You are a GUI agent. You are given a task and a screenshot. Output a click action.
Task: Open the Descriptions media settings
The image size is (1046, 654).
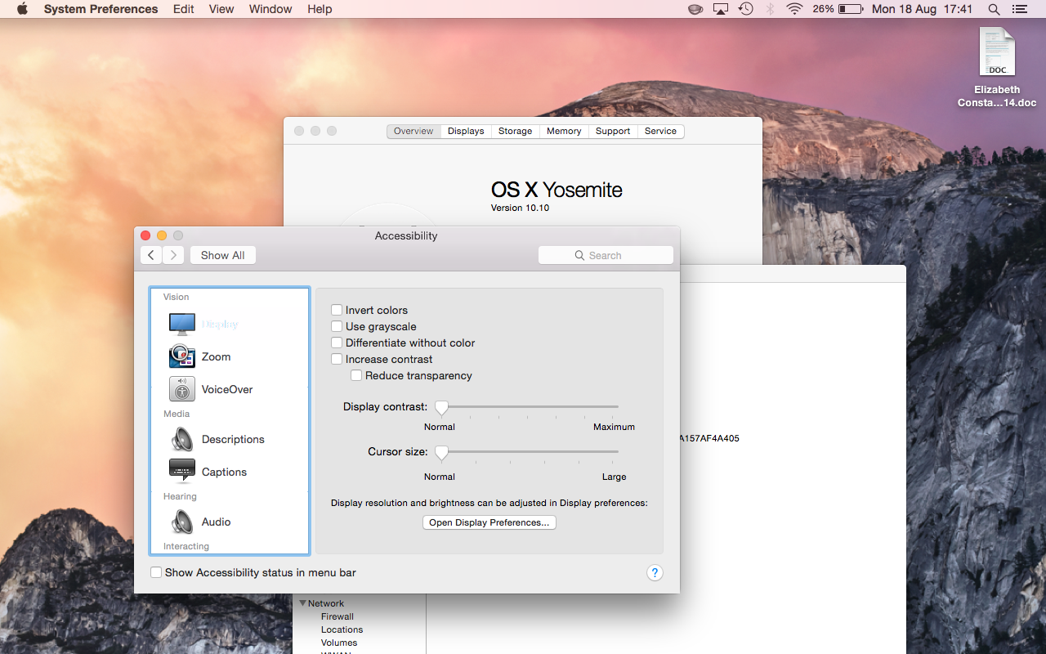[230, 439]
